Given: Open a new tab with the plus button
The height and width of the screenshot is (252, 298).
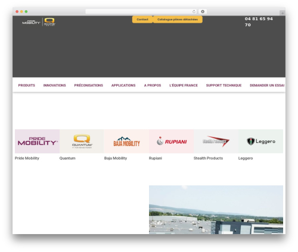Looking at the screenshot, I should point(283,13).
